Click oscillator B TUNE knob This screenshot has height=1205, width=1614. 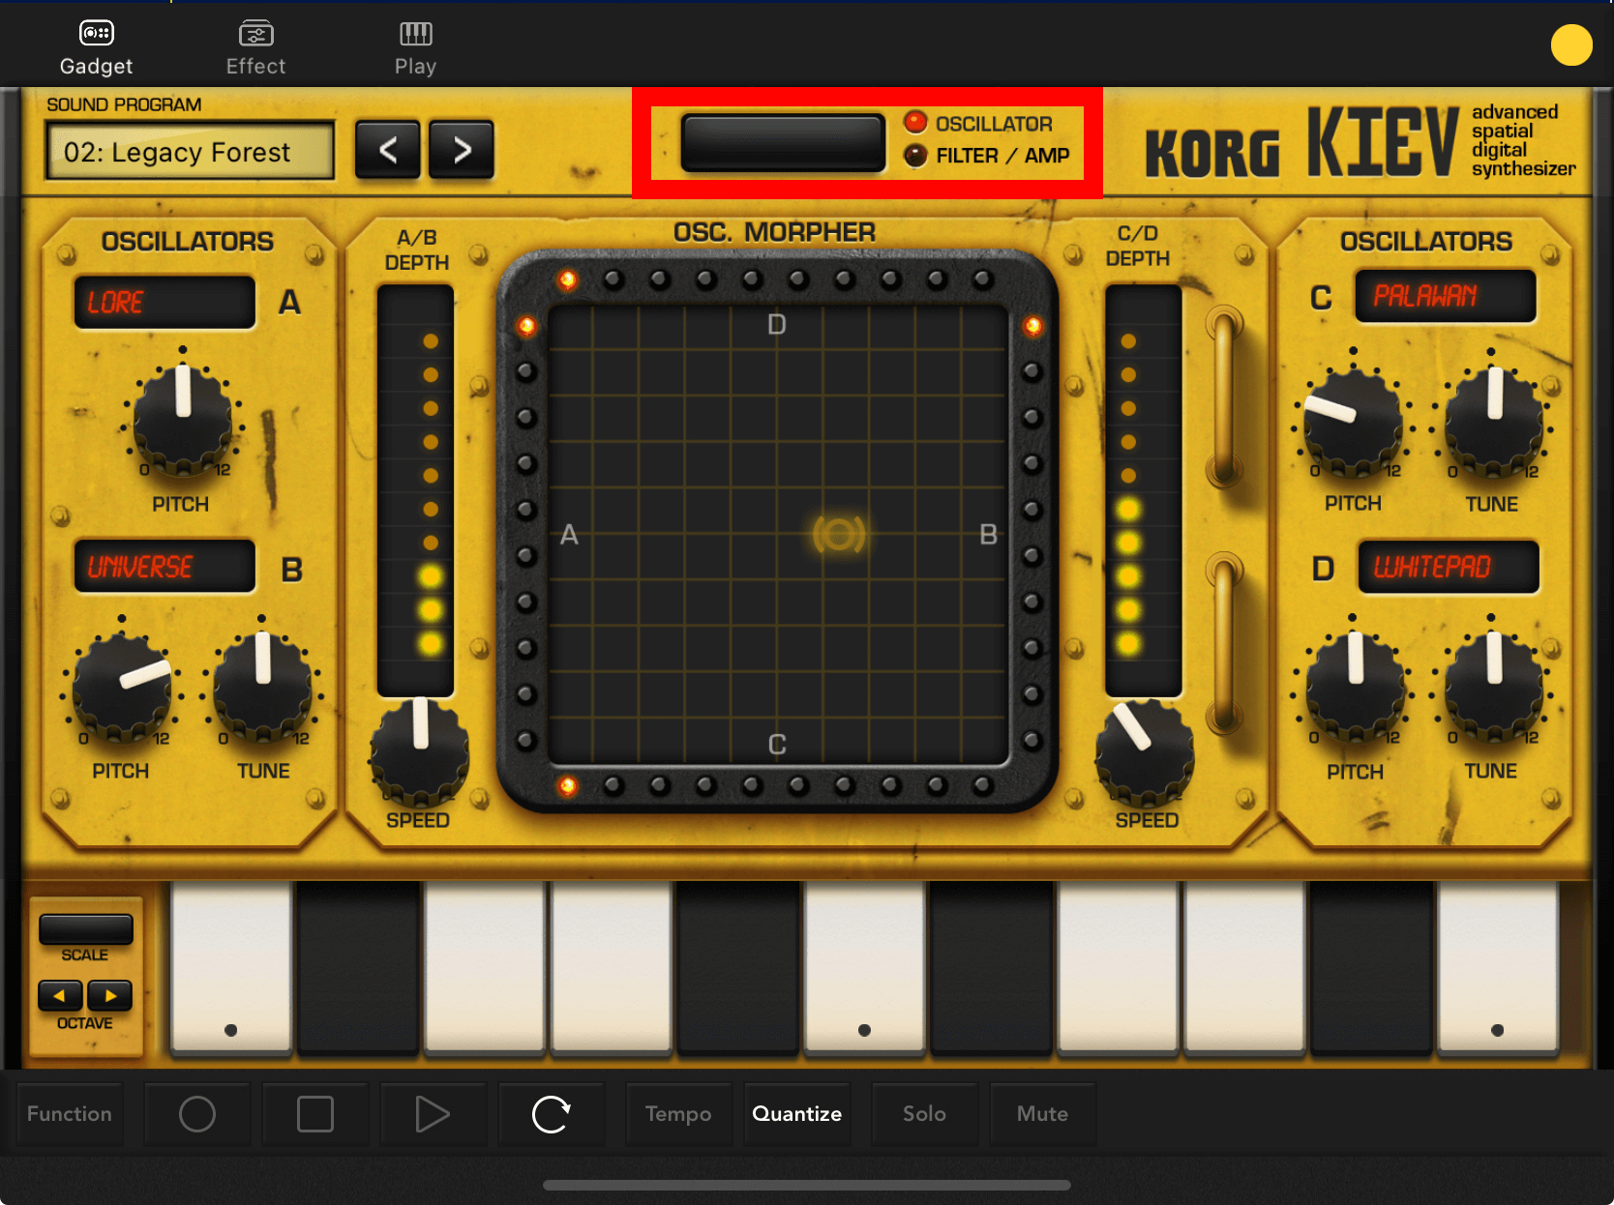tap(263, 687)
